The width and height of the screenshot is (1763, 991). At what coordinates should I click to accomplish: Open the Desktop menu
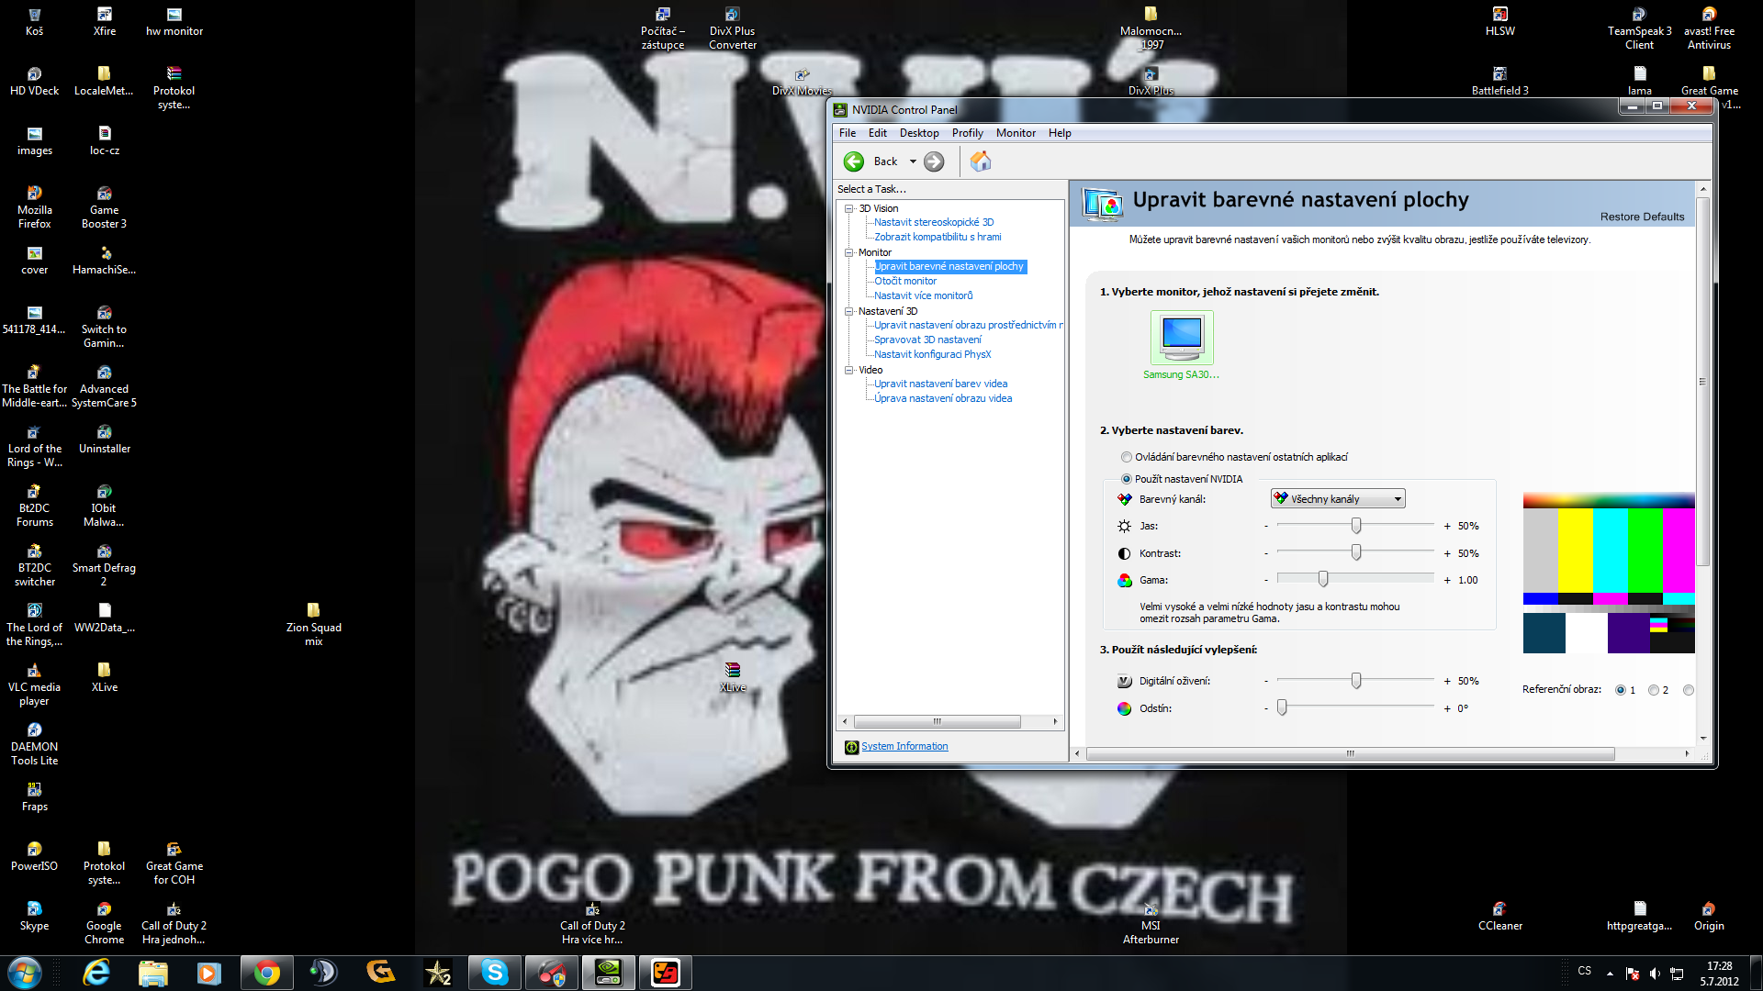point(918,133)
